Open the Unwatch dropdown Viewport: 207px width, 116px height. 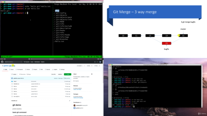pyautogui.click(x=80, y=66)
